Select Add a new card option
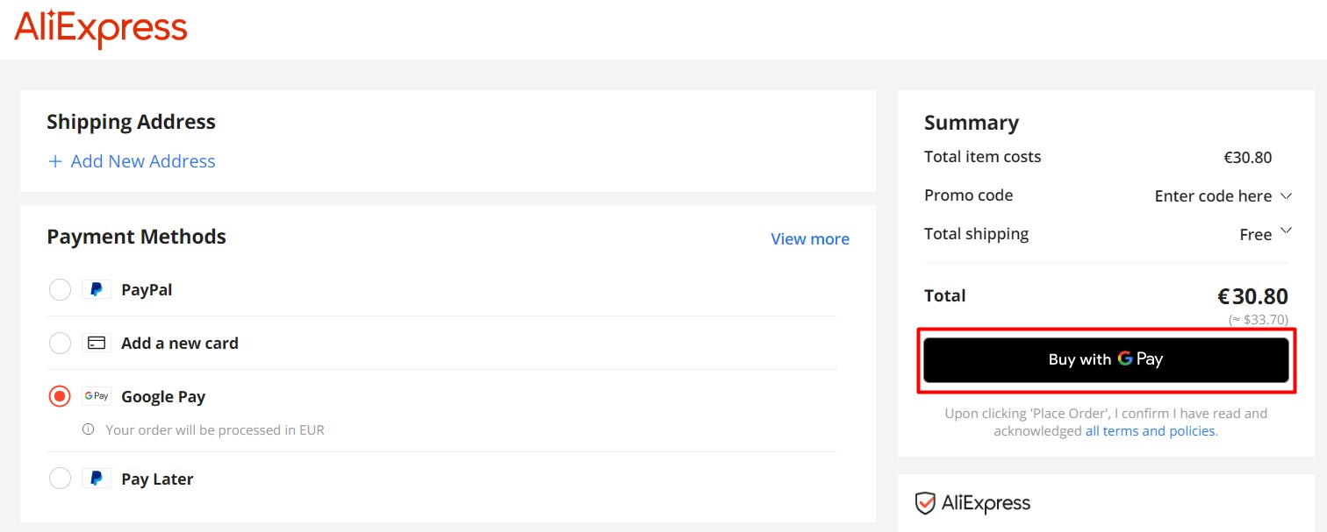Screen dimensions: 1327x532 pos(59,342)
